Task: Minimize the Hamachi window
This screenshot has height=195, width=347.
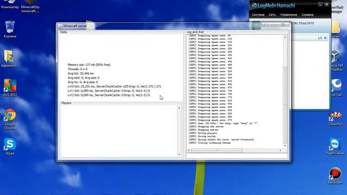Action: point(320,4)
